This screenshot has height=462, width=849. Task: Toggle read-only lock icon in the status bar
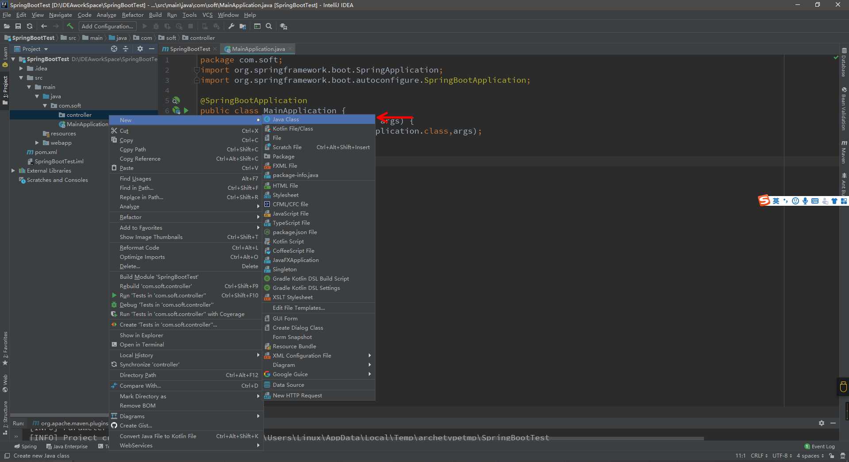[x=832, y=456]
